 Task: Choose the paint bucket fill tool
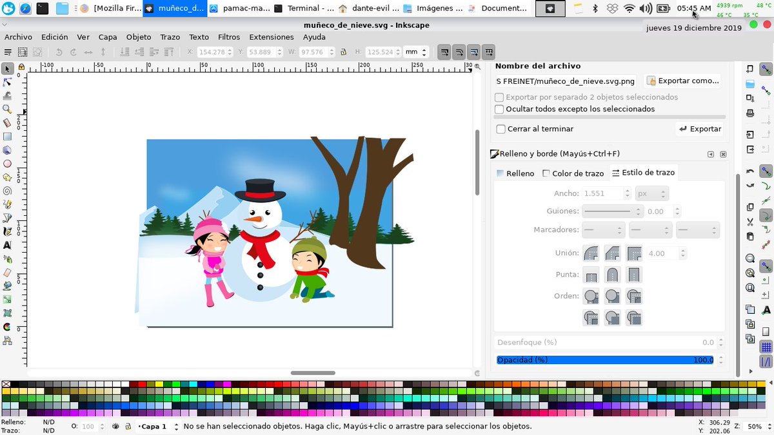click(7, 285)
